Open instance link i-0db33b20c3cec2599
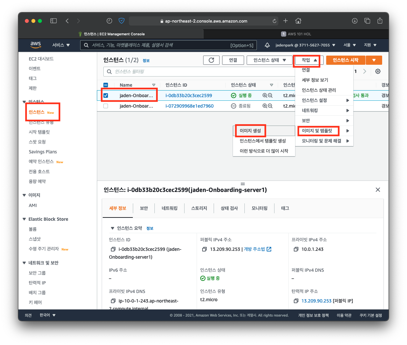Image resolution: width=407 pixels, height=345 pixels. (189, 95)
